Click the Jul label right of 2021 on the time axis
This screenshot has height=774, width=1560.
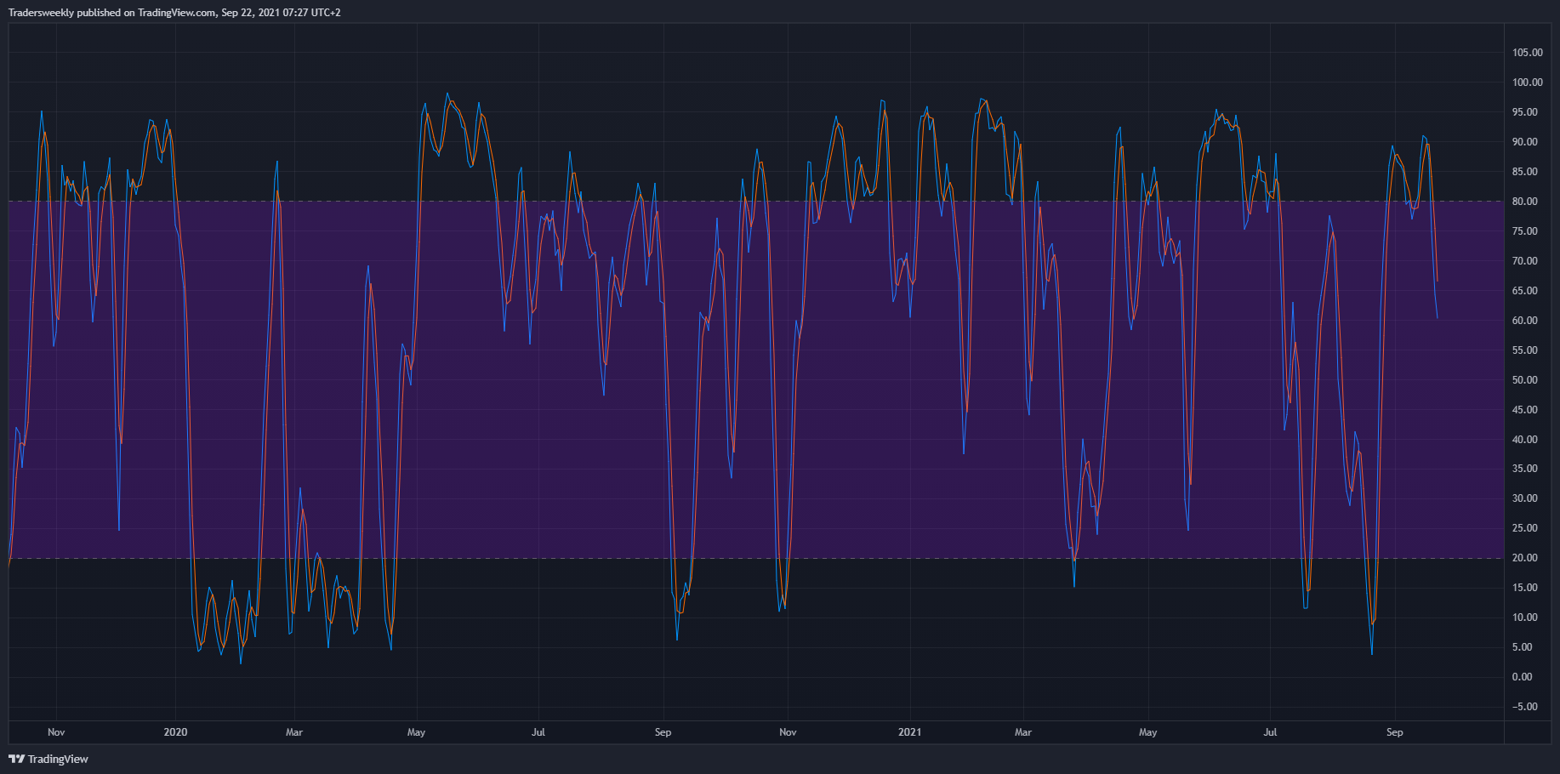pyautogui.click(x=1270, y=732)
